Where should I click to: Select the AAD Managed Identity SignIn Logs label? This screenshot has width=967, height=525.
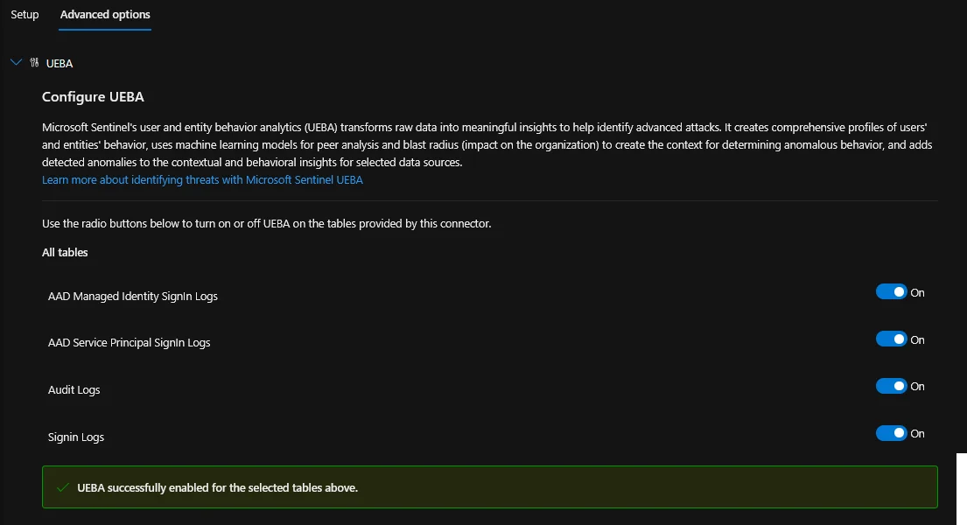click(133, 297)
